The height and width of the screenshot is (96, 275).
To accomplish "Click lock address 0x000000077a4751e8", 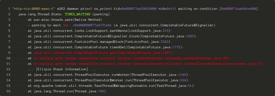I will click(x=92, y=25).
